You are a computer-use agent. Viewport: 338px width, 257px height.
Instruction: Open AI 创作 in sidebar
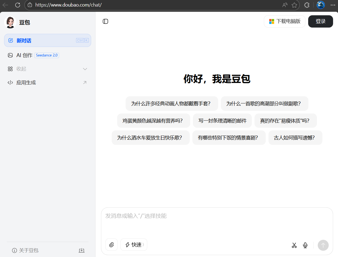[x=48, y=55]
